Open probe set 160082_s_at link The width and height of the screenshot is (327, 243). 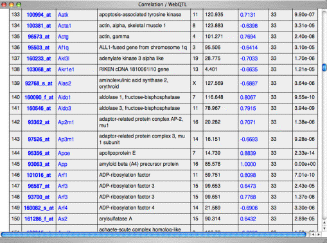(x=39, y=208)
